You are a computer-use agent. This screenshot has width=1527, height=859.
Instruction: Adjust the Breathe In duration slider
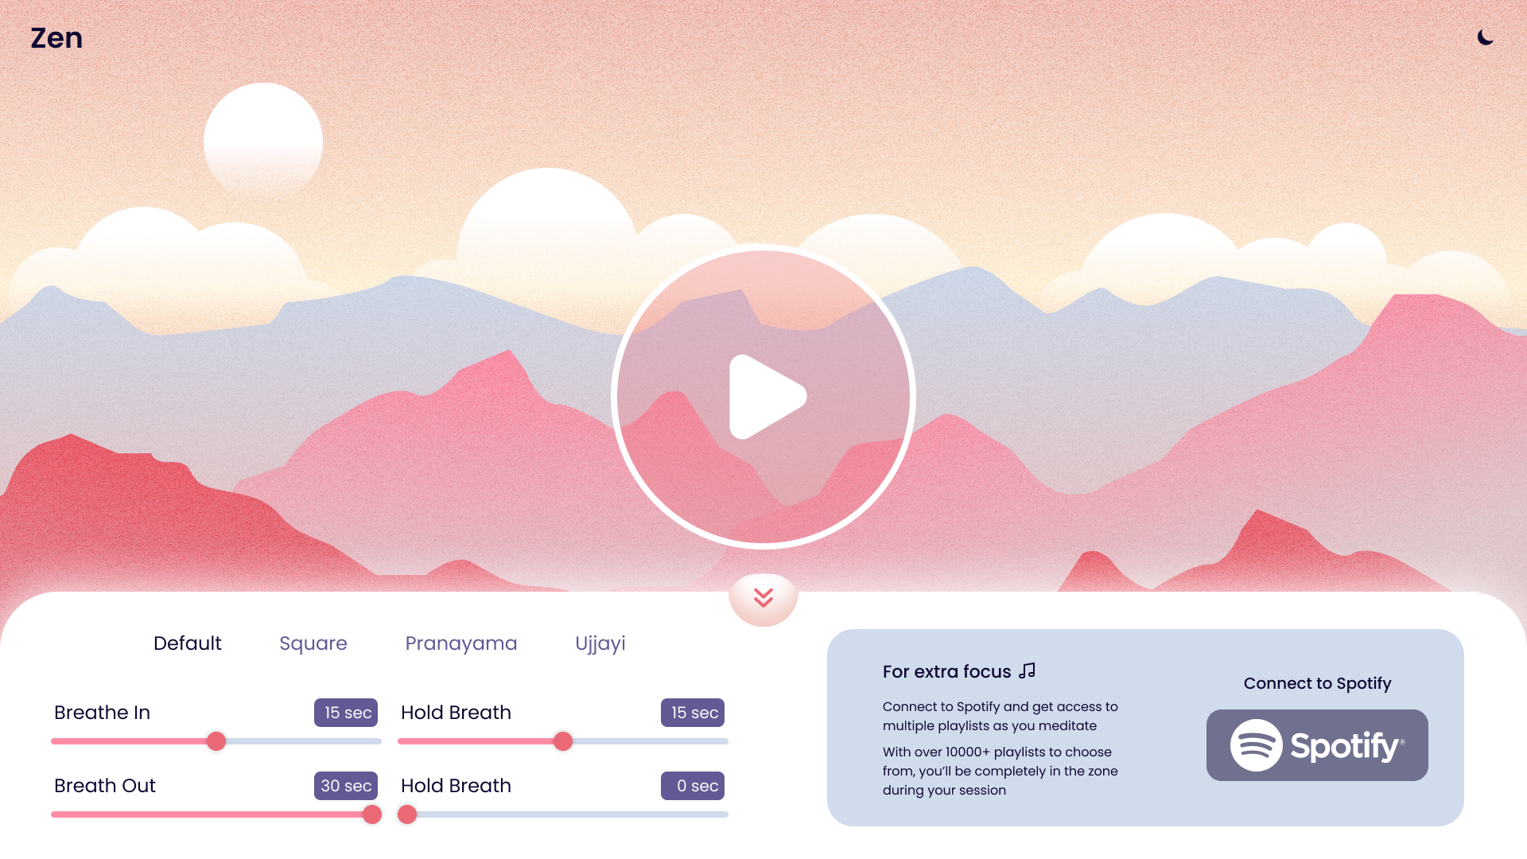click(216, 741)
